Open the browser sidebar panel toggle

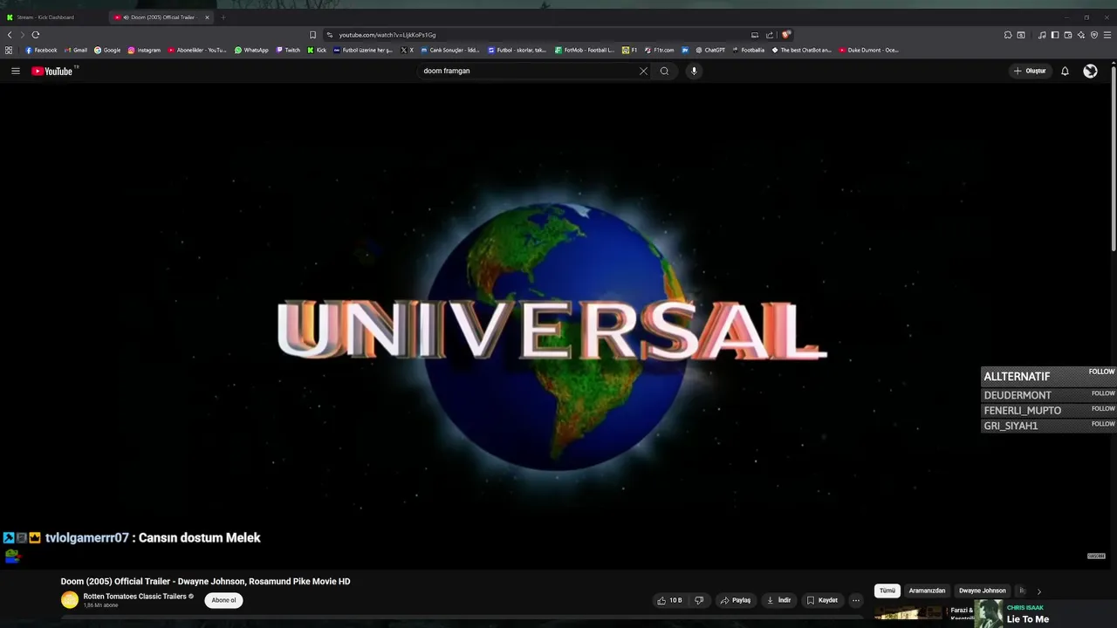(1055, 35)
